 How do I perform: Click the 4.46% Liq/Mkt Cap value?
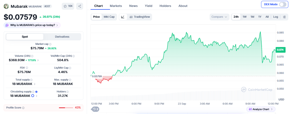pyautogui.click(x=63, y=72)
